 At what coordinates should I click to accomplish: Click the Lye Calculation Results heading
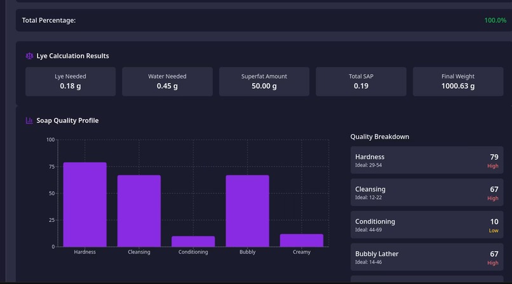tap(72, 56)
